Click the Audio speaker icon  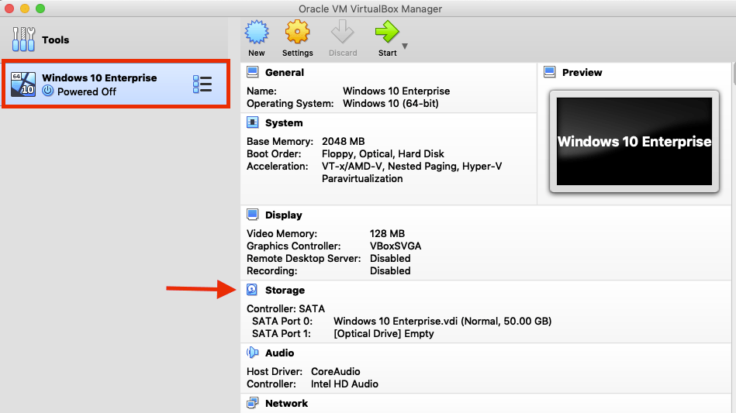click(252, 353)
